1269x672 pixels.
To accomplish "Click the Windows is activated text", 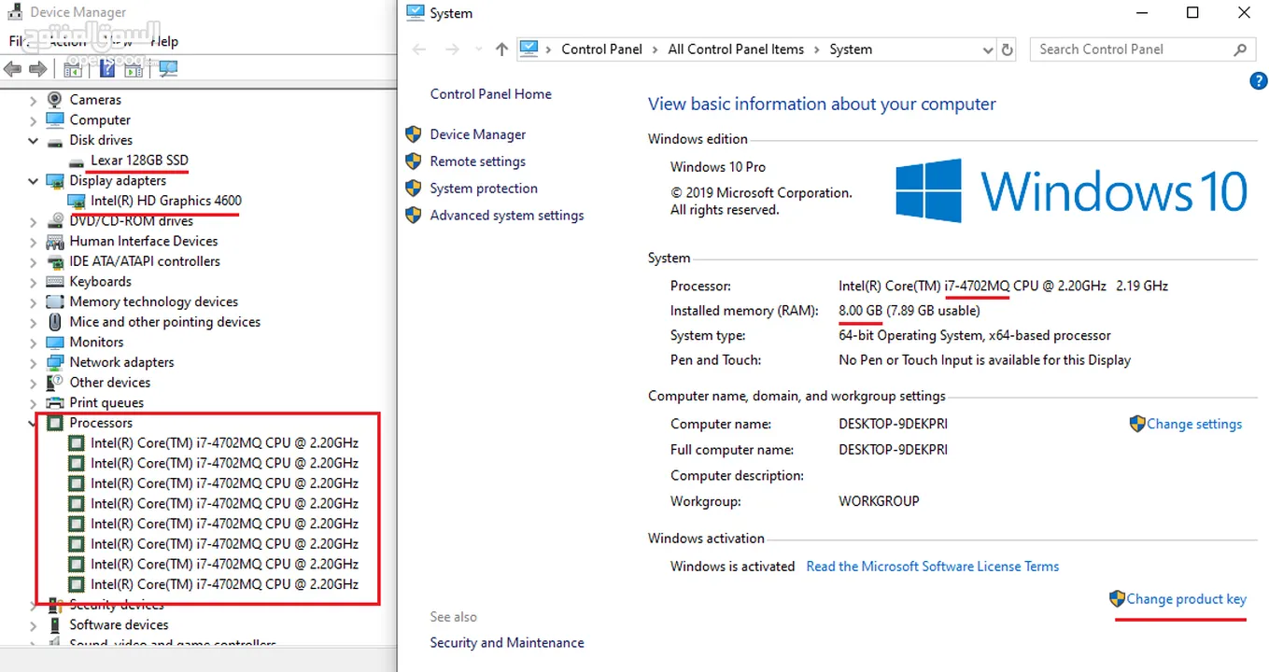I will [x=732, y=567].
